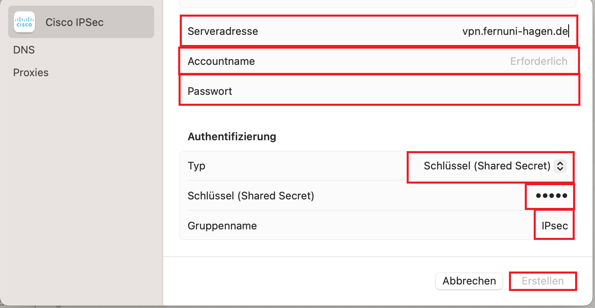
Task: Click the Schlüssel (Shared Secret) row label
Action: 251,196
